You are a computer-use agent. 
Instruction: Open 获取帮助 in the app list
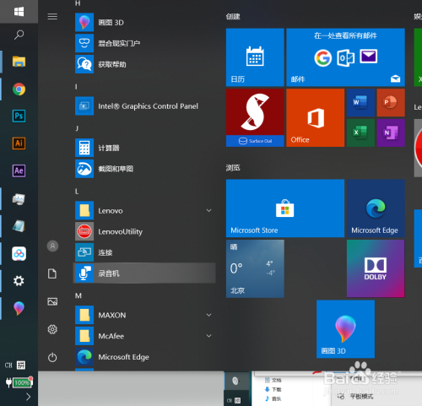click(x=144, y=64)
